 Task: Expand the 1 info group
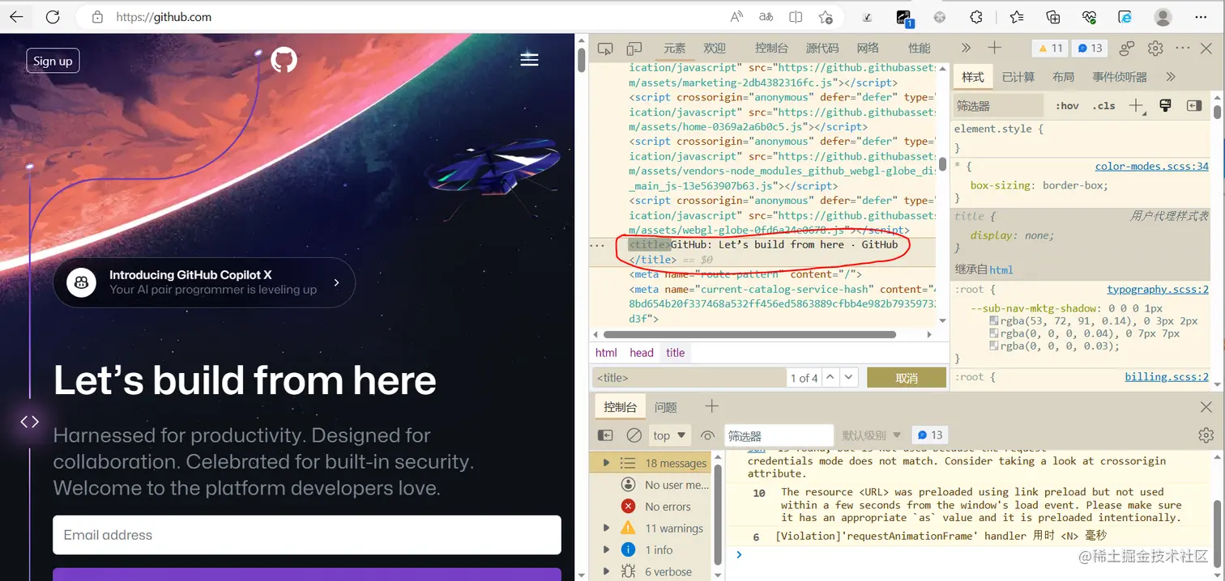click(606, 549)
